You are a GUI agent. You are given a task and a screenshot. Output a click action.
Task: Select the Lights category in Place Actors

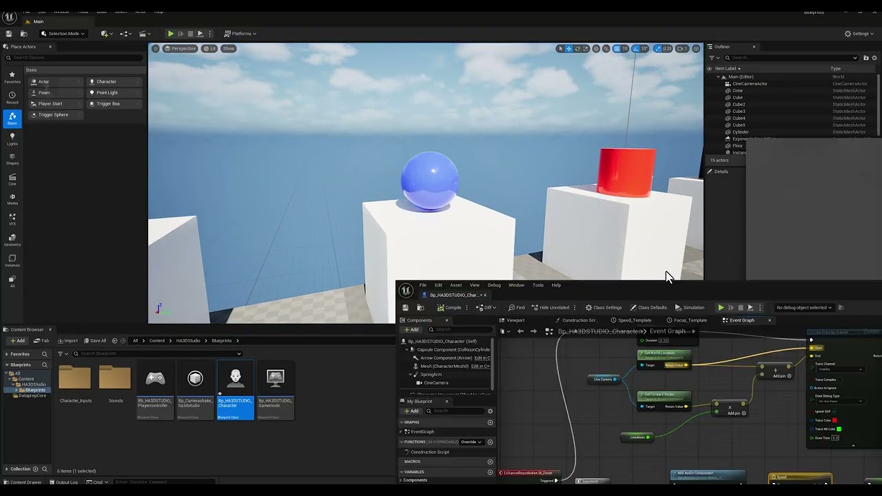[12, 138]
